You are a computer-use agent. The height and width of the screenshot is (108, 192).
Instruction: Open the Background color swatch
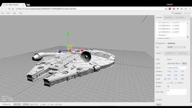[171, 43]
